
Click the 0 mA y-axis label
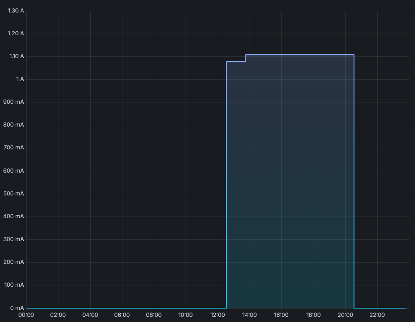[17, 308]
